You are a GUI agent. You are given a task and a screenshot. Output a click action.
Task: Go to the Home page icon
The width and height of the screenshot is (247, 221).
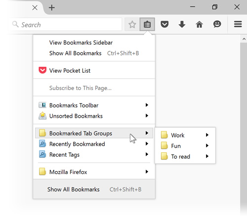[x=200, y=24]
